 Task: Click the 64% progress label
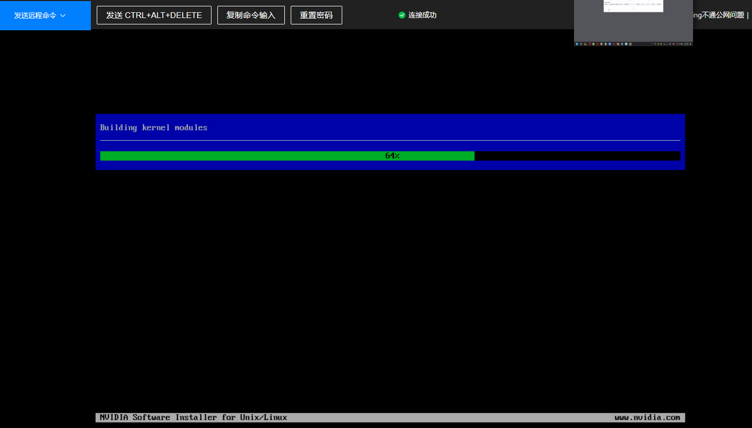[392, 156]
